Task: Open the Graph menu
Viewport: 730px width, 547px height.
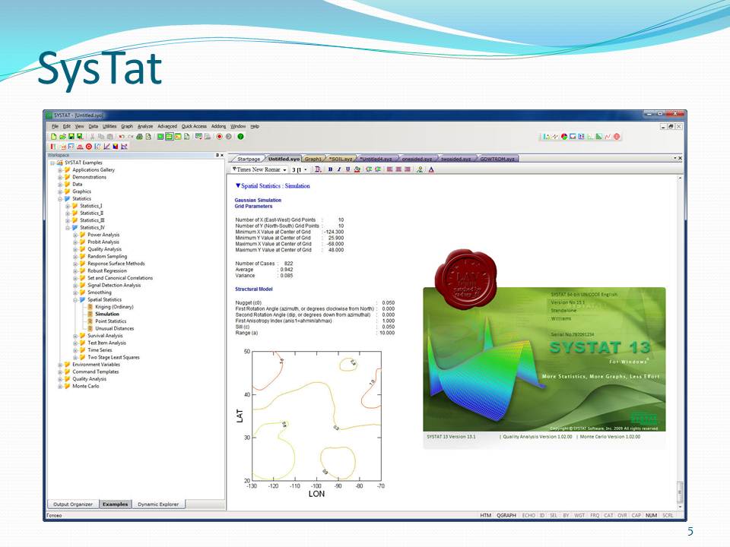Action: point(127,127)
